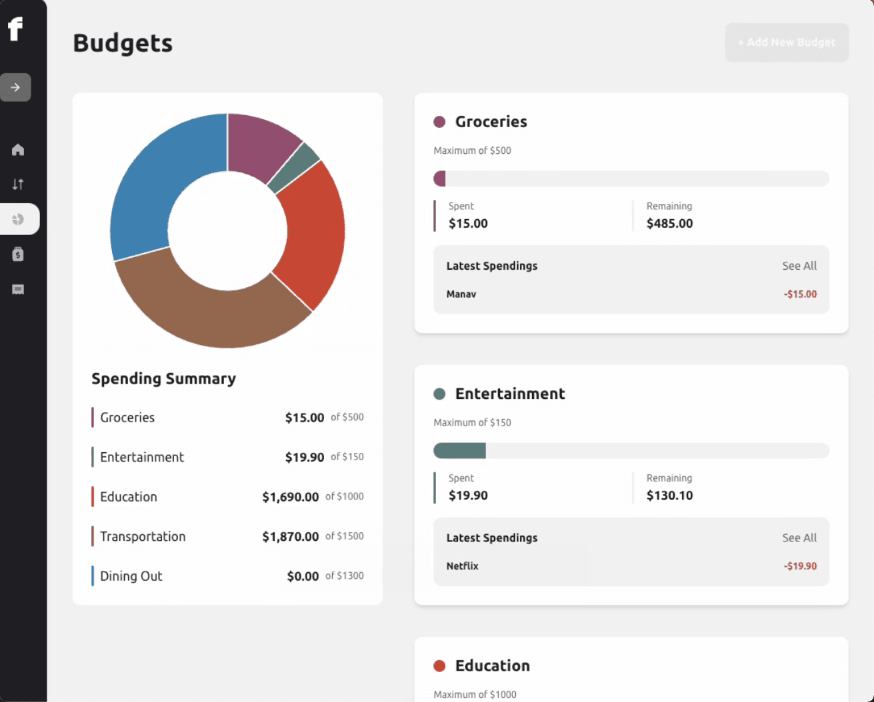
Task: Open the Recurring Bills receipt icon
Action: (x=18, y=289)
